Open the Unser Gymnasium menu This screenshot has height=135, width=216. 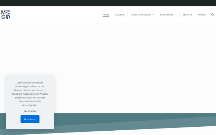[141, 15]
